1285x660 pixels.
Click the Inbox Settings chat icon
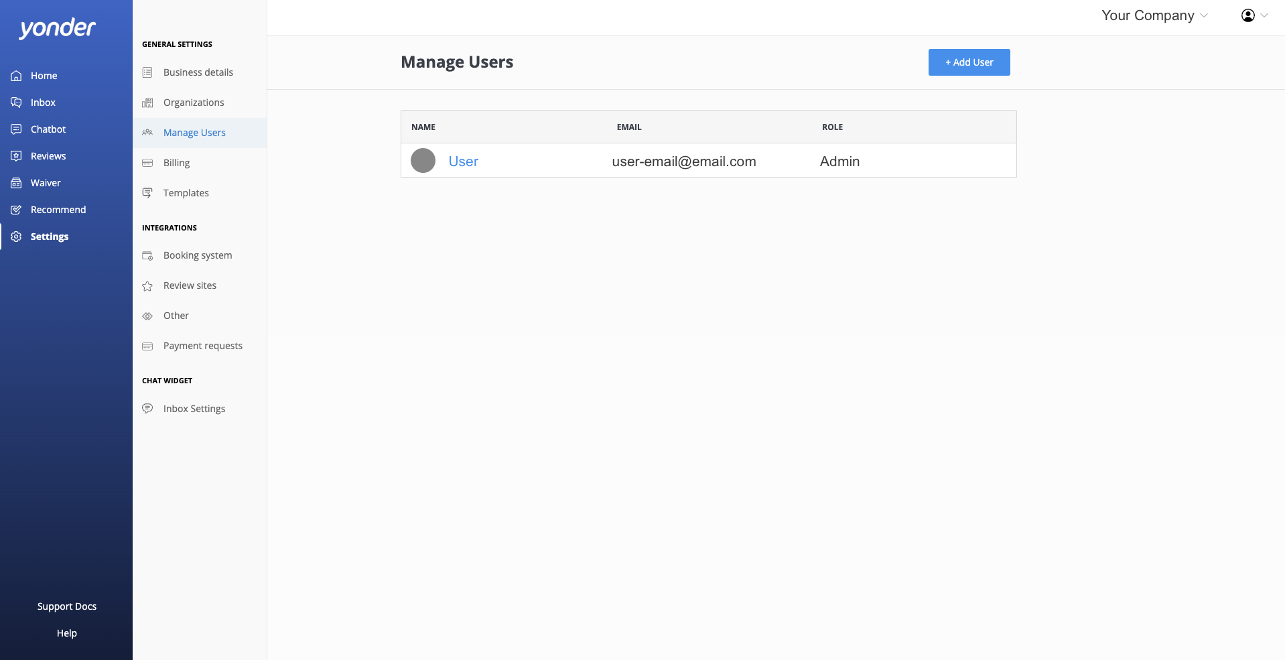(147, 409)
